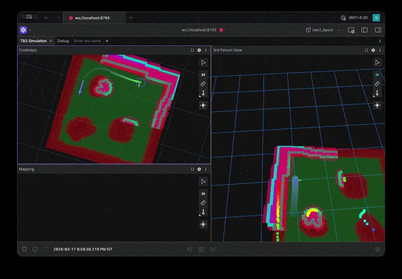
Task: Open the publish pose tool in Costmaps
Action: (203, 93)
